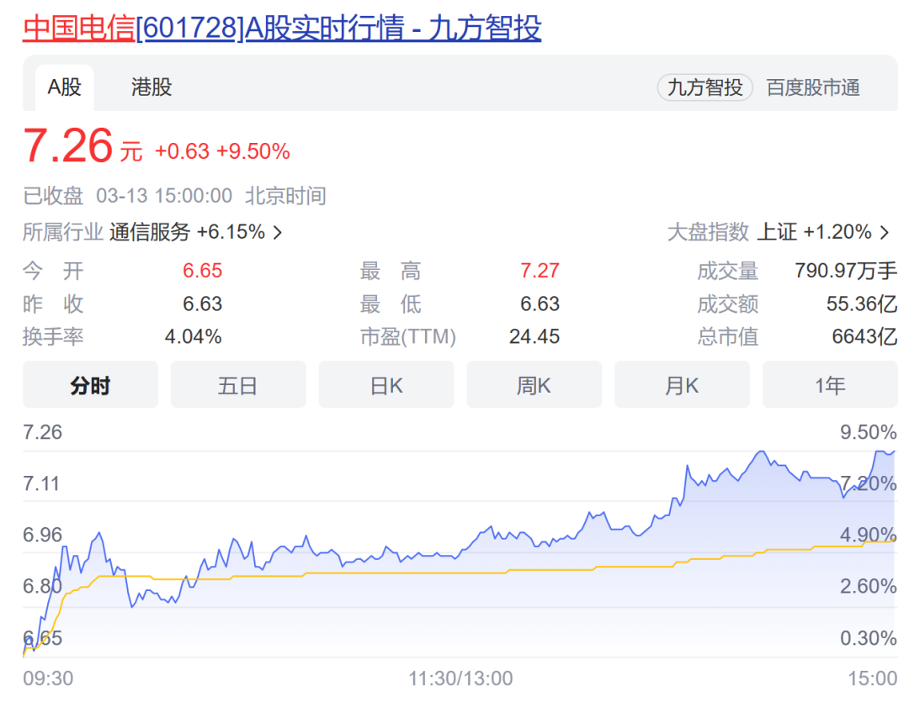The width and height of the screenshot is (909, 702).
Task: Click the 今开 value 6.65
Action: (202, 271)
